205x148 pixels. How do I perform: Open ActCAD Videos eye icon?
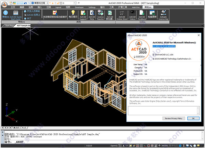(133, 15)
